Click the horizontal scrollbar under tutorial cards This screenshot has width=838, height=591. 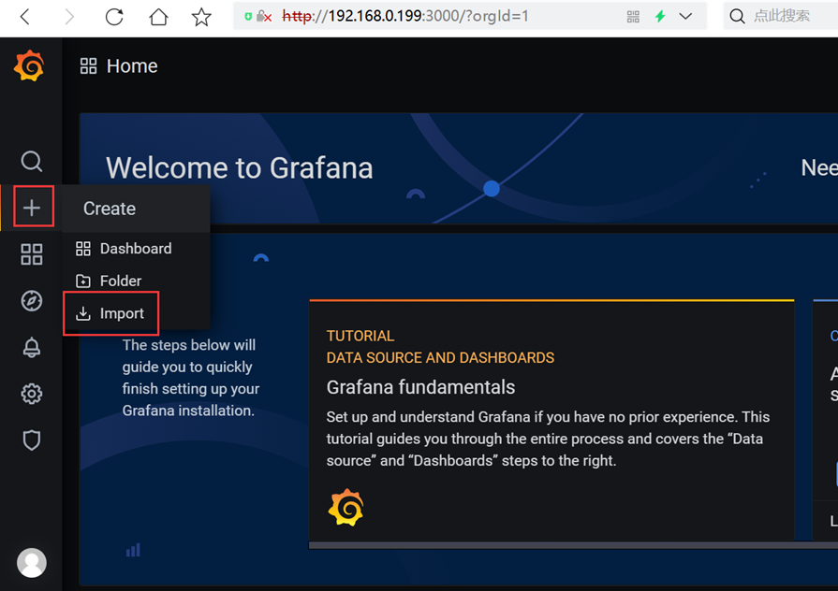573,545
